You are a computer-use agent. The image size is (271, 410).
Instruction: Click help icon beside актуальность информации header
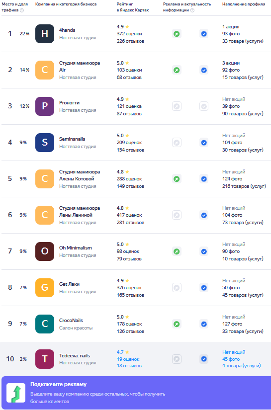(192, 10)
